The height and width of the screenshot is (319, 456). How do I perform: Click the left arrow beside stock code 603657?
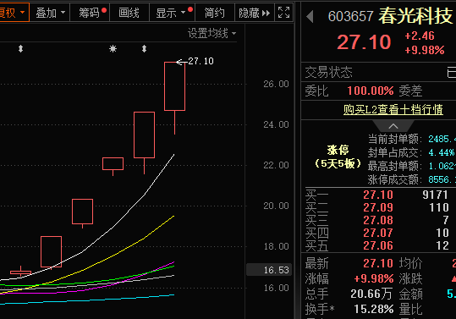310,17
